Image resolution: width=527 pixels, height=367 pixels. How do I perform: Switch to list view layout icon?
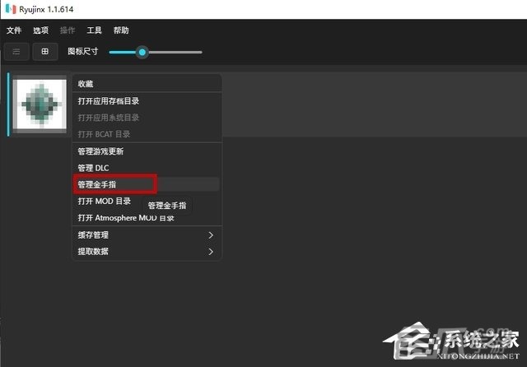coord(16,52)
